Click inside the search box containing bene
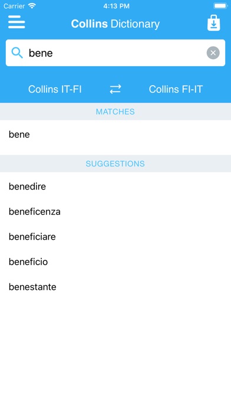The height and width of the screenshot is (411, 231). [x=115, y=53]
